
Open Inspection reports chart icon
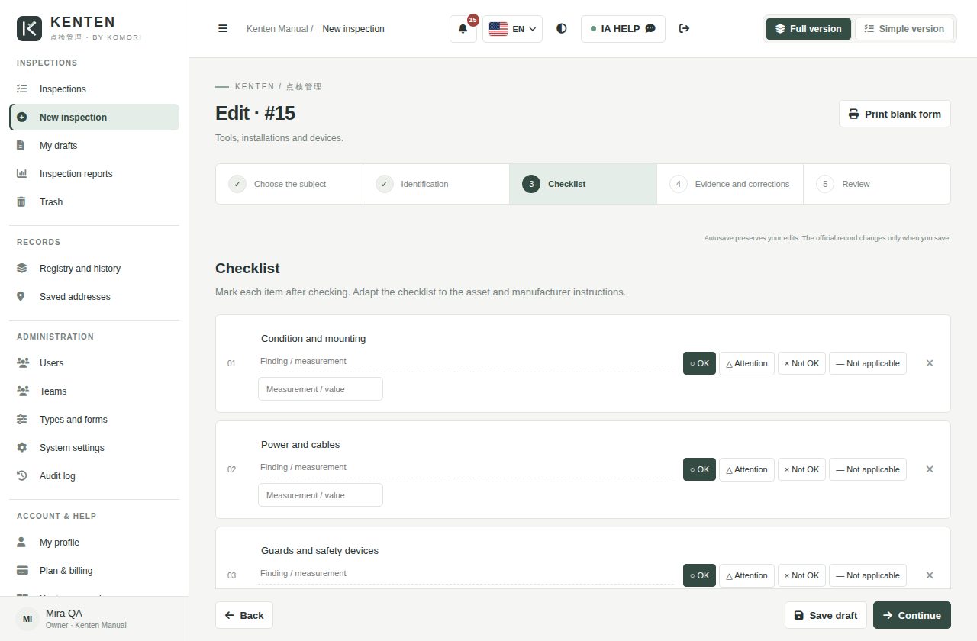pos(21,174)
